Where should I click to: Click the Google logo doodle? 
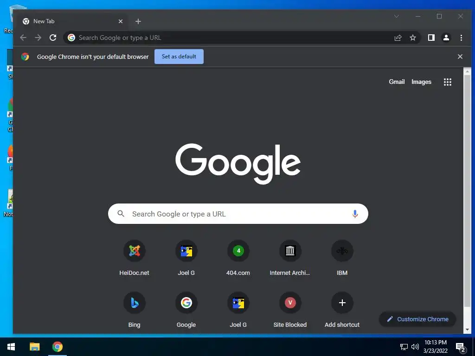(238, 164)
